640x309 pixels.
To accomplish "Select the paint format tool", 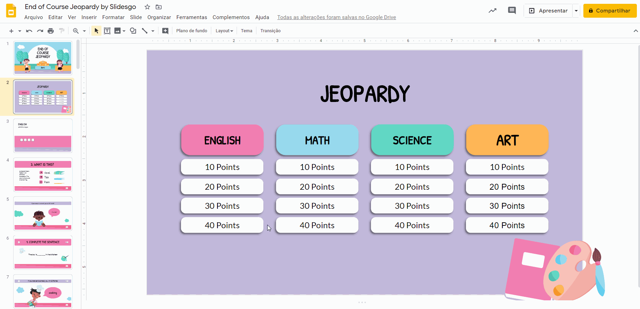I will pos(61,31).
